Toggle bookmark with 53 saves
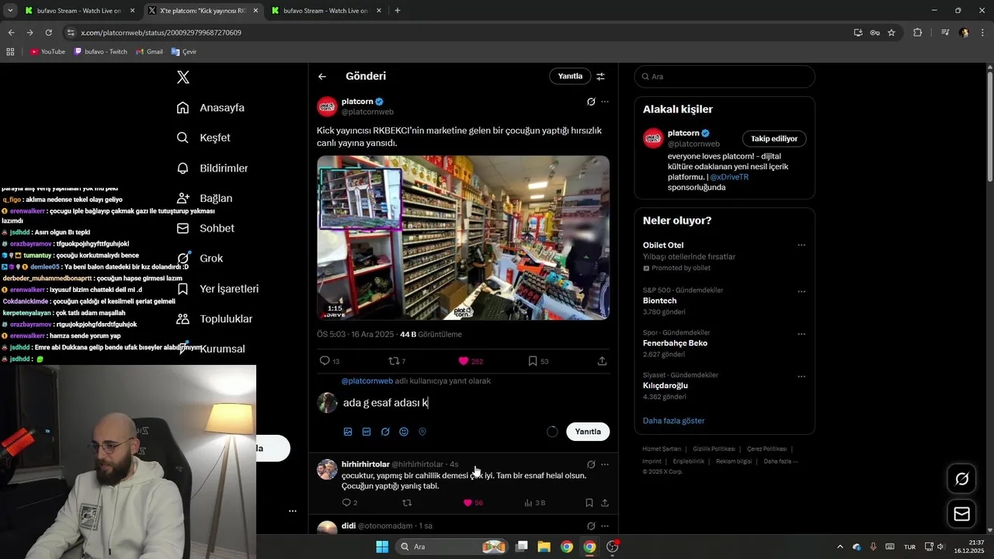 533,361
